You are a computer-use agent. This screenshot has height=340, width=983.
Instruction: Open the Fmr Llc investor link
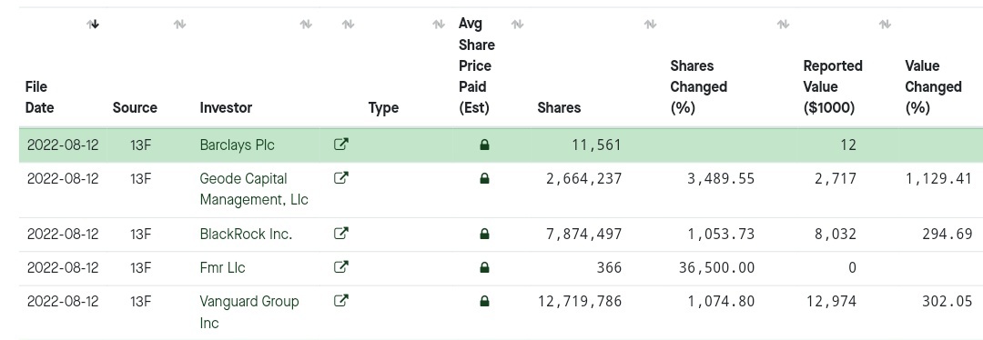[223, 268]
